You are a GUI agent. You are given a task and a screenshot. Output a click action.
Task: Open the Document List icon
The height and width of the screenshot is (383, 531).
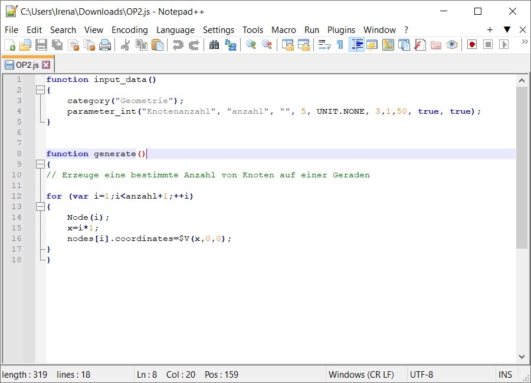click(x=404, y=45)
